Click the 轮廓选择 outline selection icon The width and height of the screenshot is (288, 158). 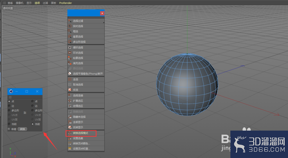coord(70,58)
